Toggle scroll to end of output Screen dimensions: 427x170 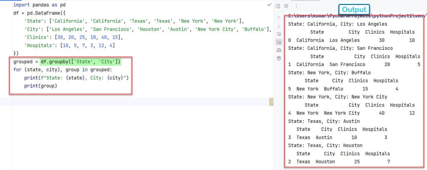coord(279,42)
